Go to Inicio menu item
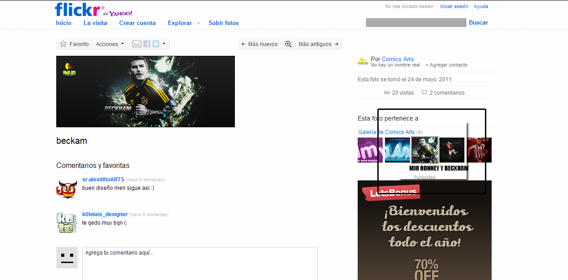The height and width of the screenshot is (280, 568). pos(63,23)
